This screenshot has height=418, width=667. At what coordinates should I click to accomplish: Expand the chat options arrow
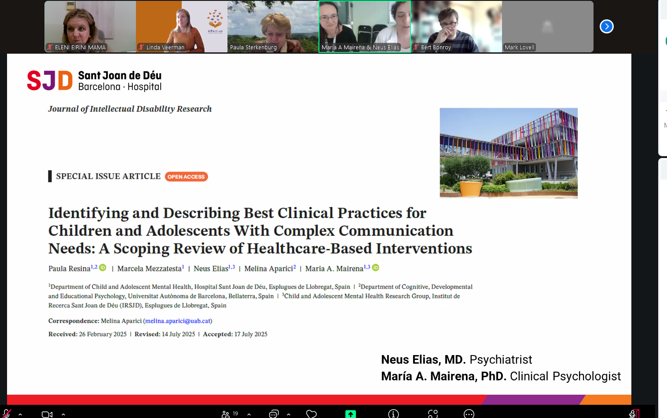click(x=289, y=414)
